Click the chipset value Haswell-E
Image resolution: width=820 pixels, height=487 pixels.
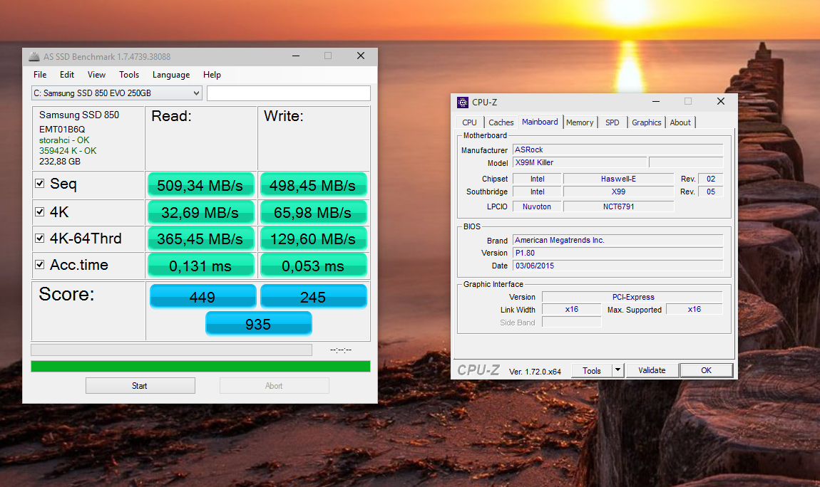618,179
